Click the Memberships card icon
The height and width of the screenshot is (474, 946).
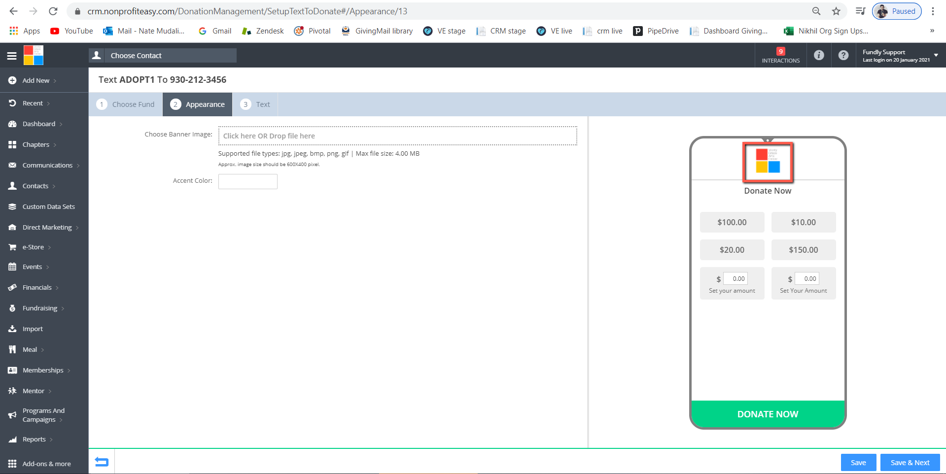[x=12, y=370]
